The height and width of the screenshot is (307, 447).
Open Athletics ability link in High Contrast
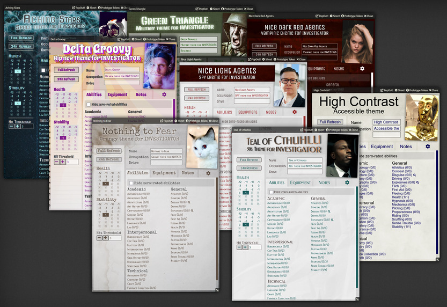coord(402,167)
